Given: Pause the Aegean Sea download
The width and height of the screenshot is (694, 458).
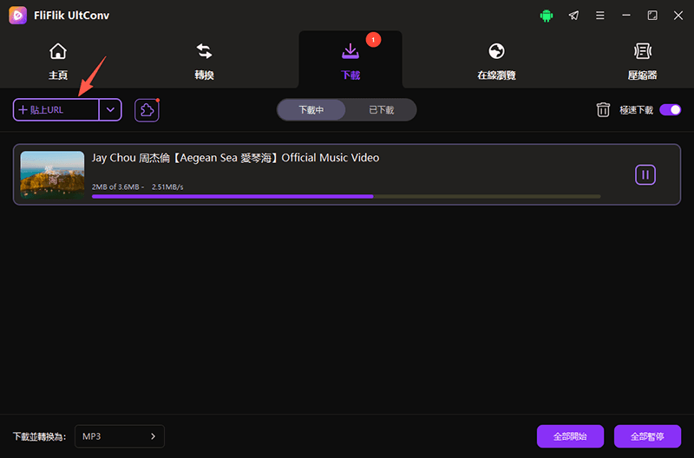Looking at the screenshot, I should [x=645, y=175].
